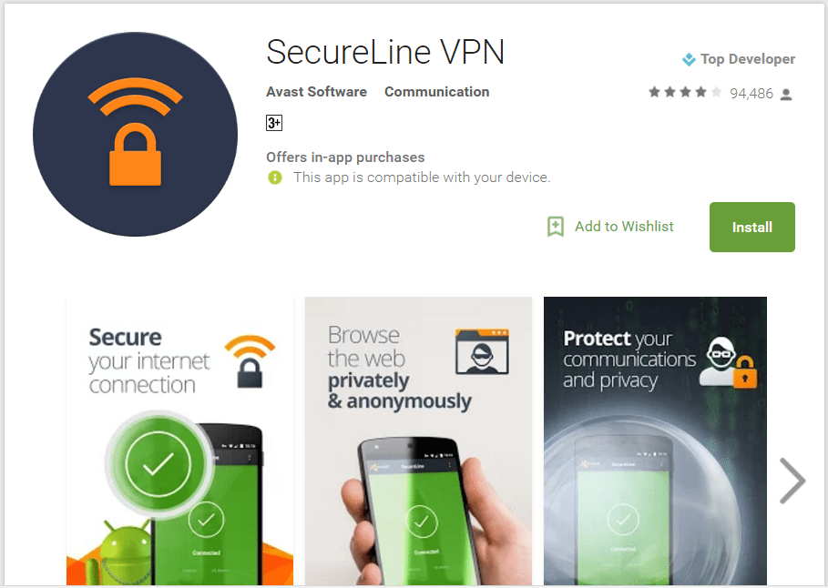Click the green compatibility info icon
Image resolution: width=828 pixels, height=588 pixels.
[275, 177]
